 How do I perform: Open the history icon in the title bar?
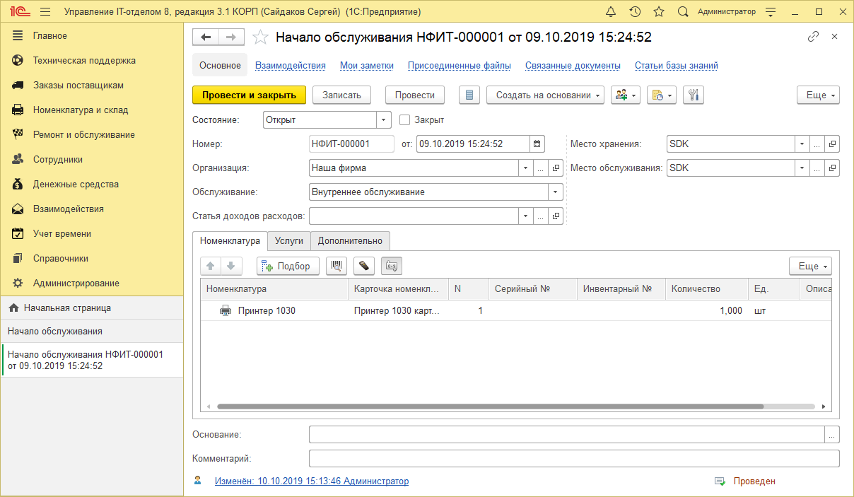tap(636, 11)
